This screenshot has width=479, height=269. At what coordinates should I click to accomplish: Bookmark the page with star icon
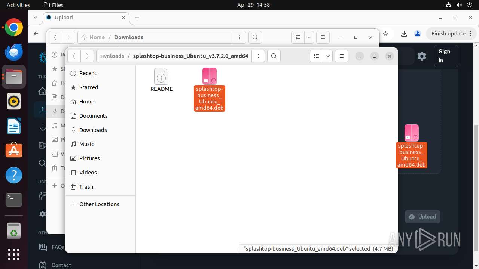click(x=385, y=34)
